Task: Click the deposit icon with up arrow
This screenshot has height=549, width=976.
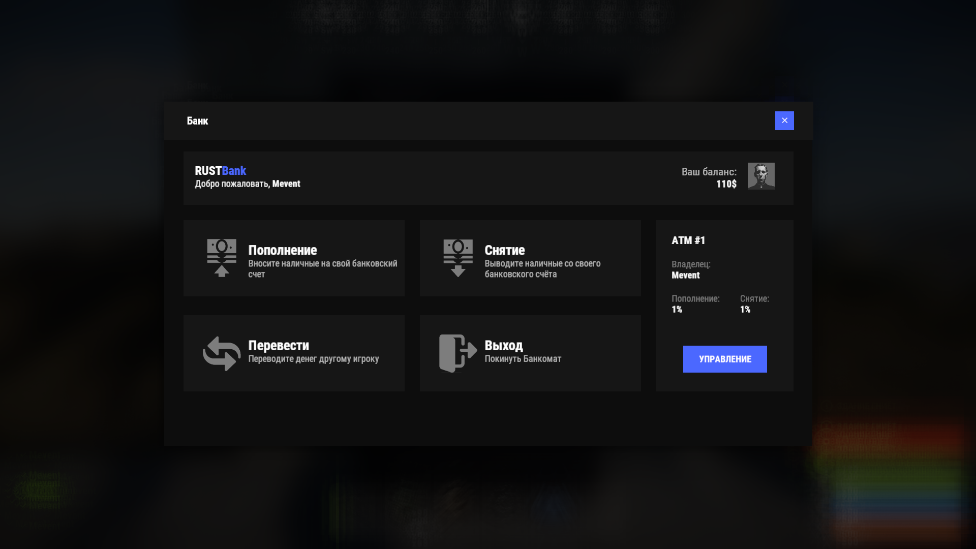Action: (222, 258)
